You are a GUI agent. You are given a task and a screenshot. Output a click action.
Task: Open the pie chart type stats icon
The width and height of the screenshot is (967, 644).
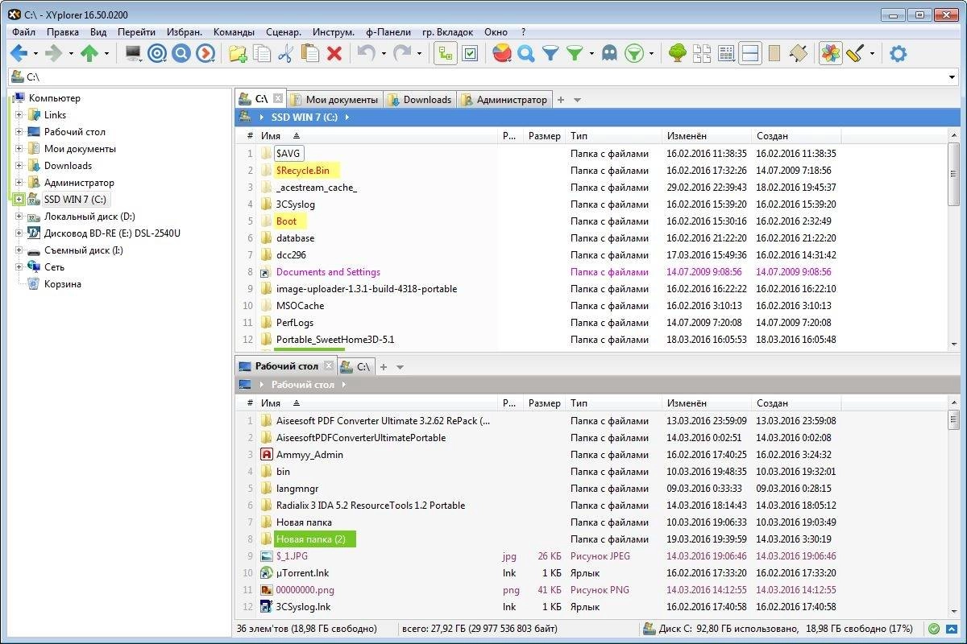pyautogui.click(x=501, y=54)
